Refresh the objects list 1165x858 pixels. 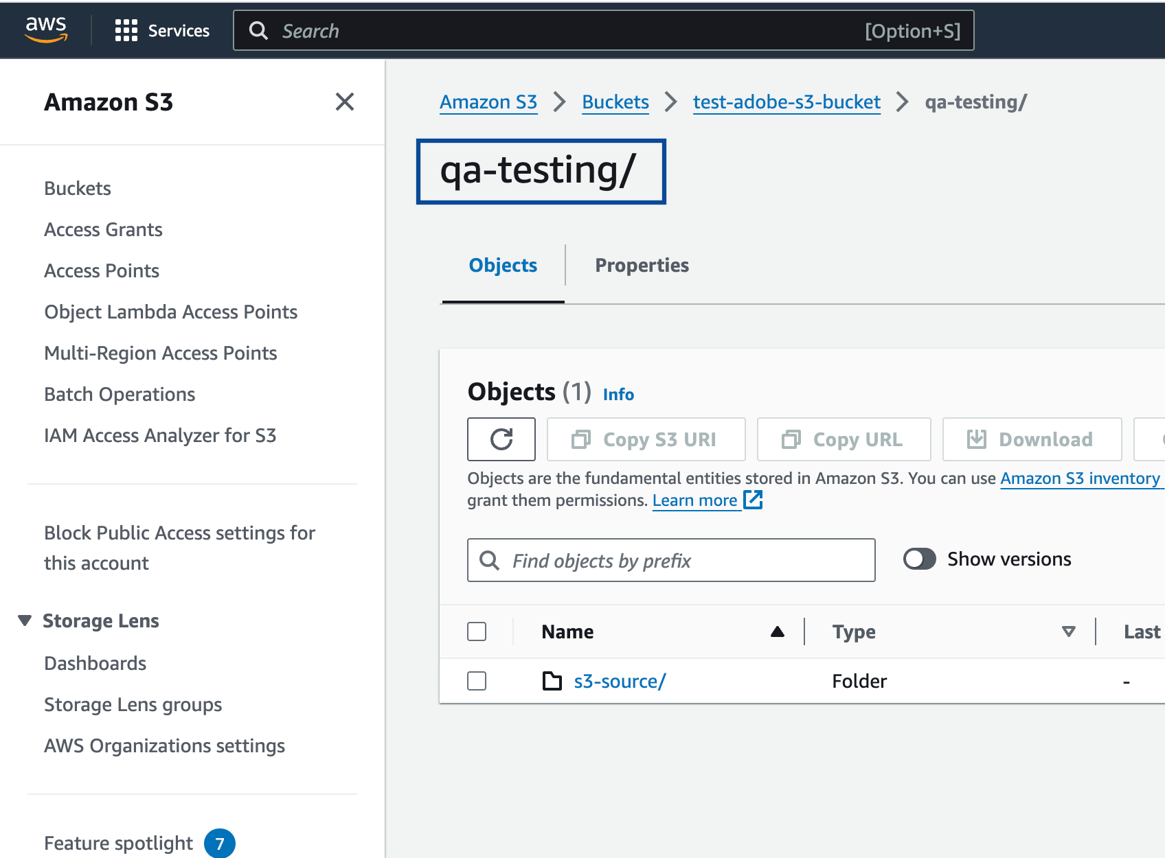[x=501, y=439]
